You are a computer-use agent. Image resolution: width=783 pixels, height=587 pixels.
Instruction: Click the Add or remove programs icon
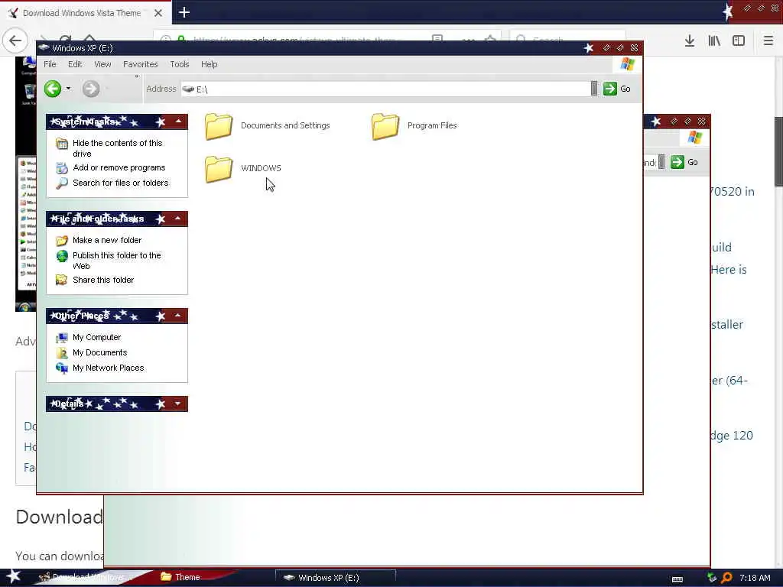point(62,167)
